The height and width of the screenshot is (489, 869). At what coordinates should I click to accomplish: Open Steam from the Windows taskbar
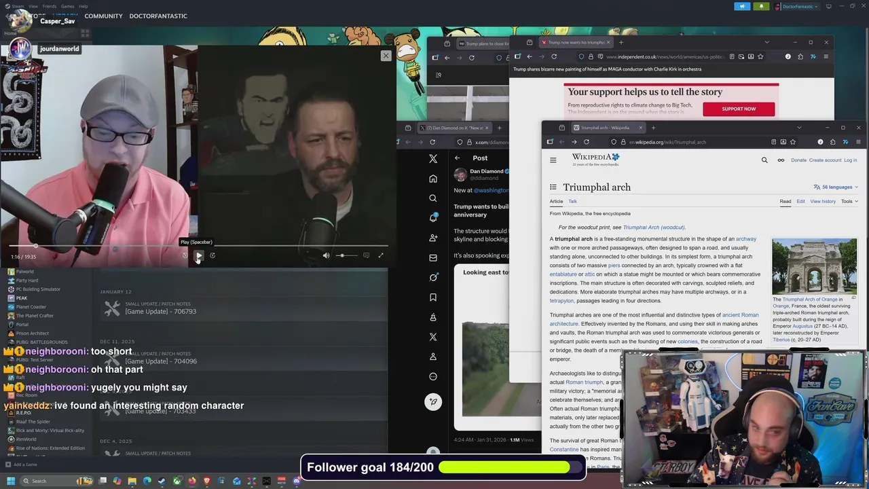[162, 481]
